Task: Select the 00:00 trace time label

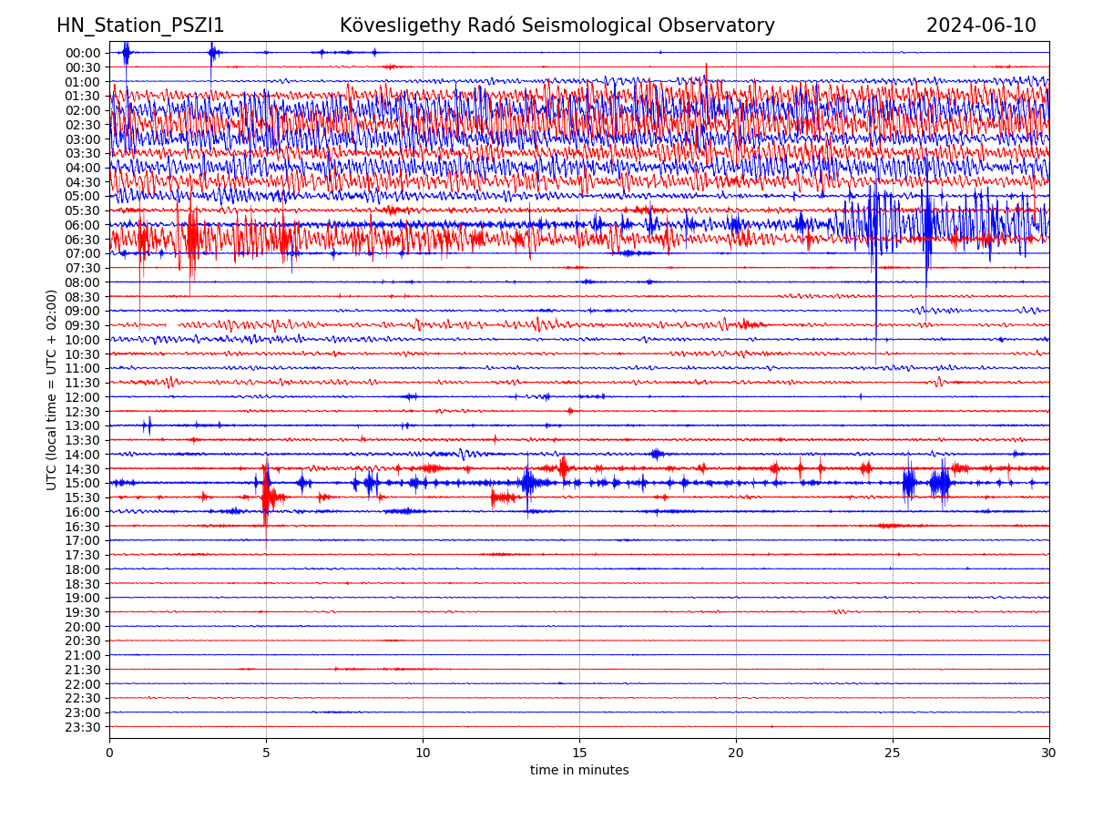Action: pyautogui.click(x=82, y=53)
